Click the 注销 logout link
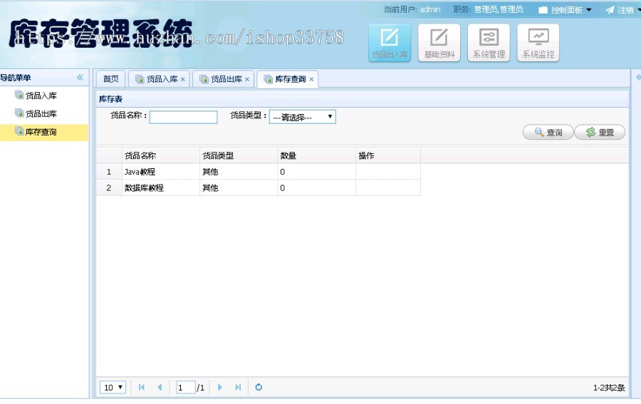Screen dimensions: 641x404 (620, 10)
